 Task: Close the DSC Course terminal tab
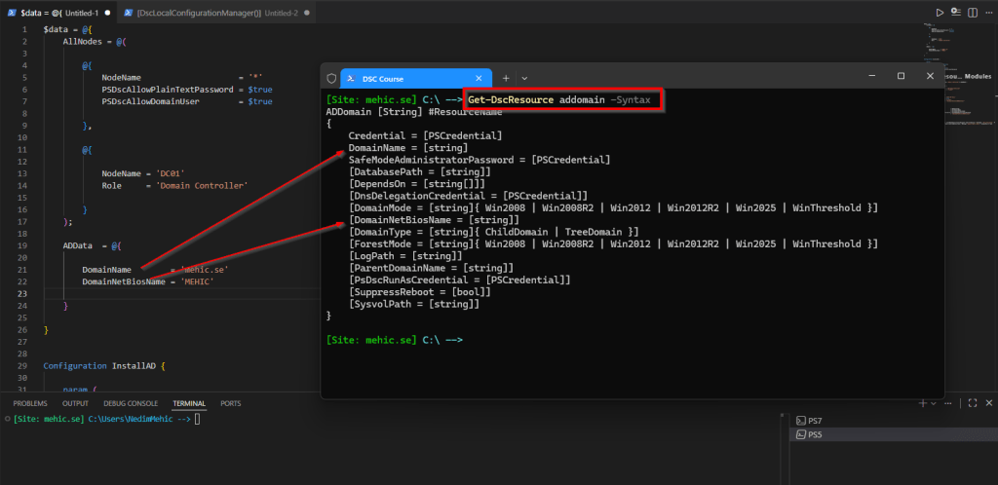(480, 78)
